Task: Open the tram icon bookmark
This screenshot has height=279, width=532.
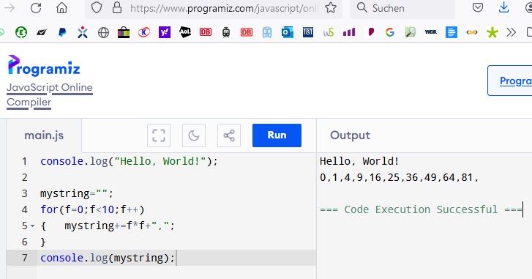Action: 226,32
